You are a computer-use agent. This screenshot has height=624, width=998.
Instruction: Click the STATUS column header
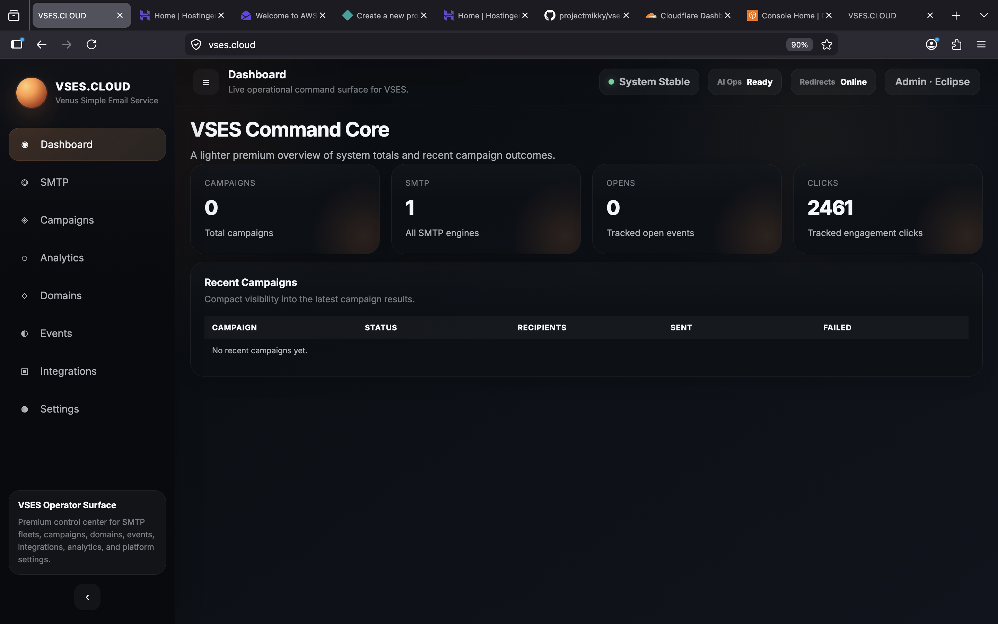pyautogui.click(x=380, y=328)
